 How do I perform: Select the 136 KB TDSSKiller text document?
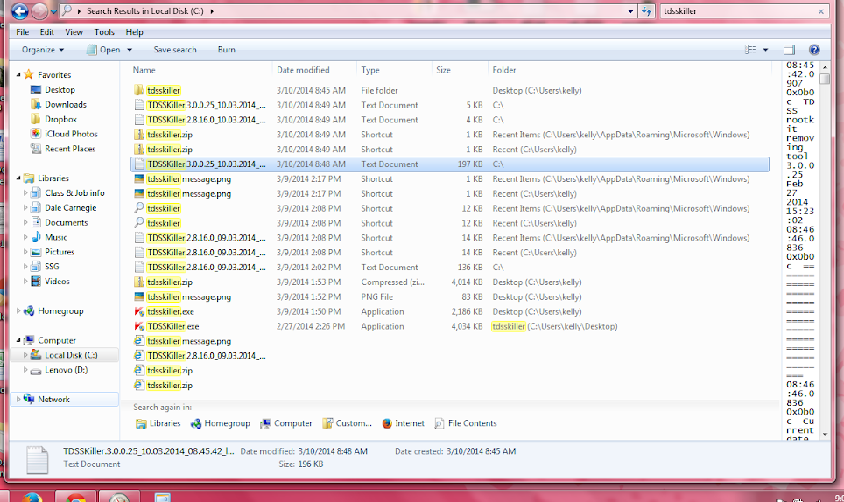coord(206,267)
